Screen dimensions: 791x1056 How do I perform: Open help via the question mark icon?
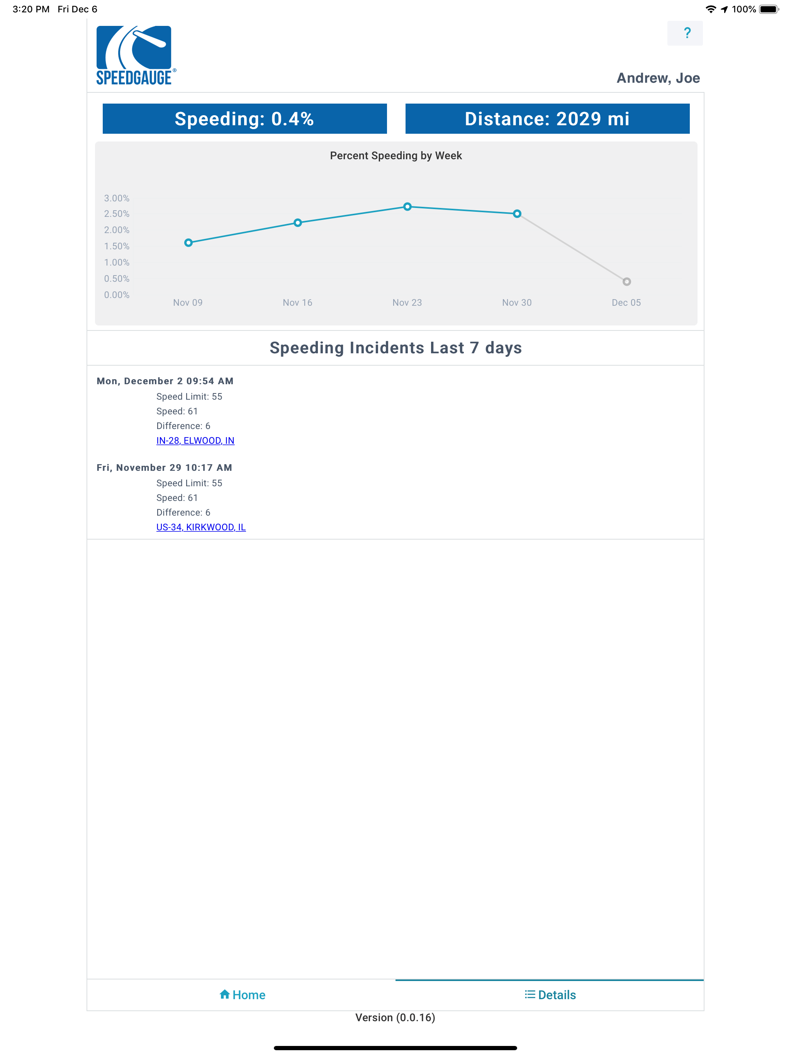tap(685, 33)
